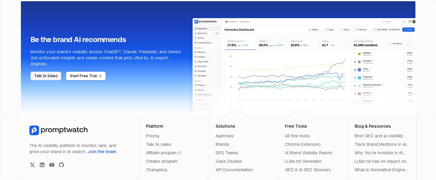Click the Properstar brand logo in the preview

359,77
